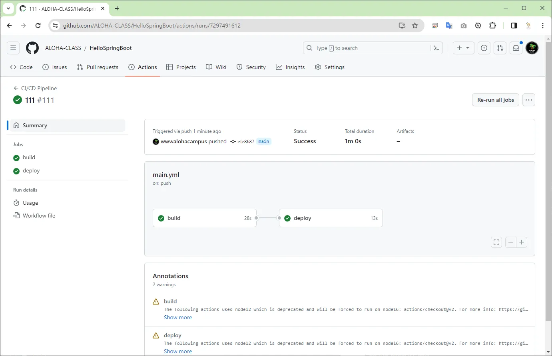The height and width of the screenshot is (356, 552).
Task: Open the deploy annotation title
Action: [x=173, y=335]
